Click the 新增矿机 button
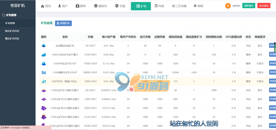This screenshot has height=130, width=276. tap(63, 23)
